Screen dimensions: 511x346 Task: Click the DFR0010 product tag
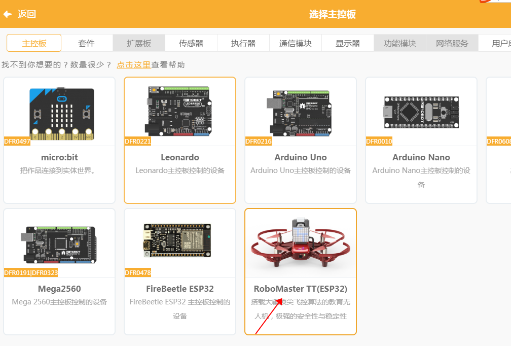pyautogui.click(x=379, y=141)
